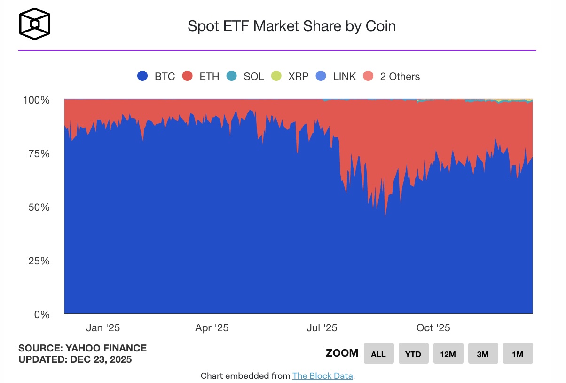This screenshot has width=566, height=383.
Task: Switch to the 3M zoom view
Action: coord(483,353)
